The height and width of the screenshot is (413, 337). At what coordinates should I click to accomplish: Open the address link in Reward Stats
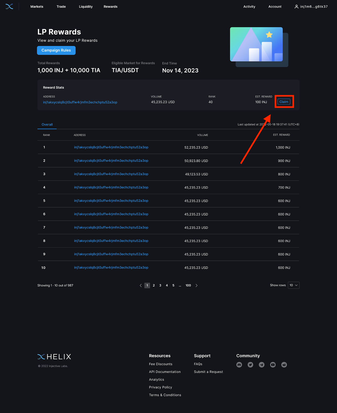[80, 102]
